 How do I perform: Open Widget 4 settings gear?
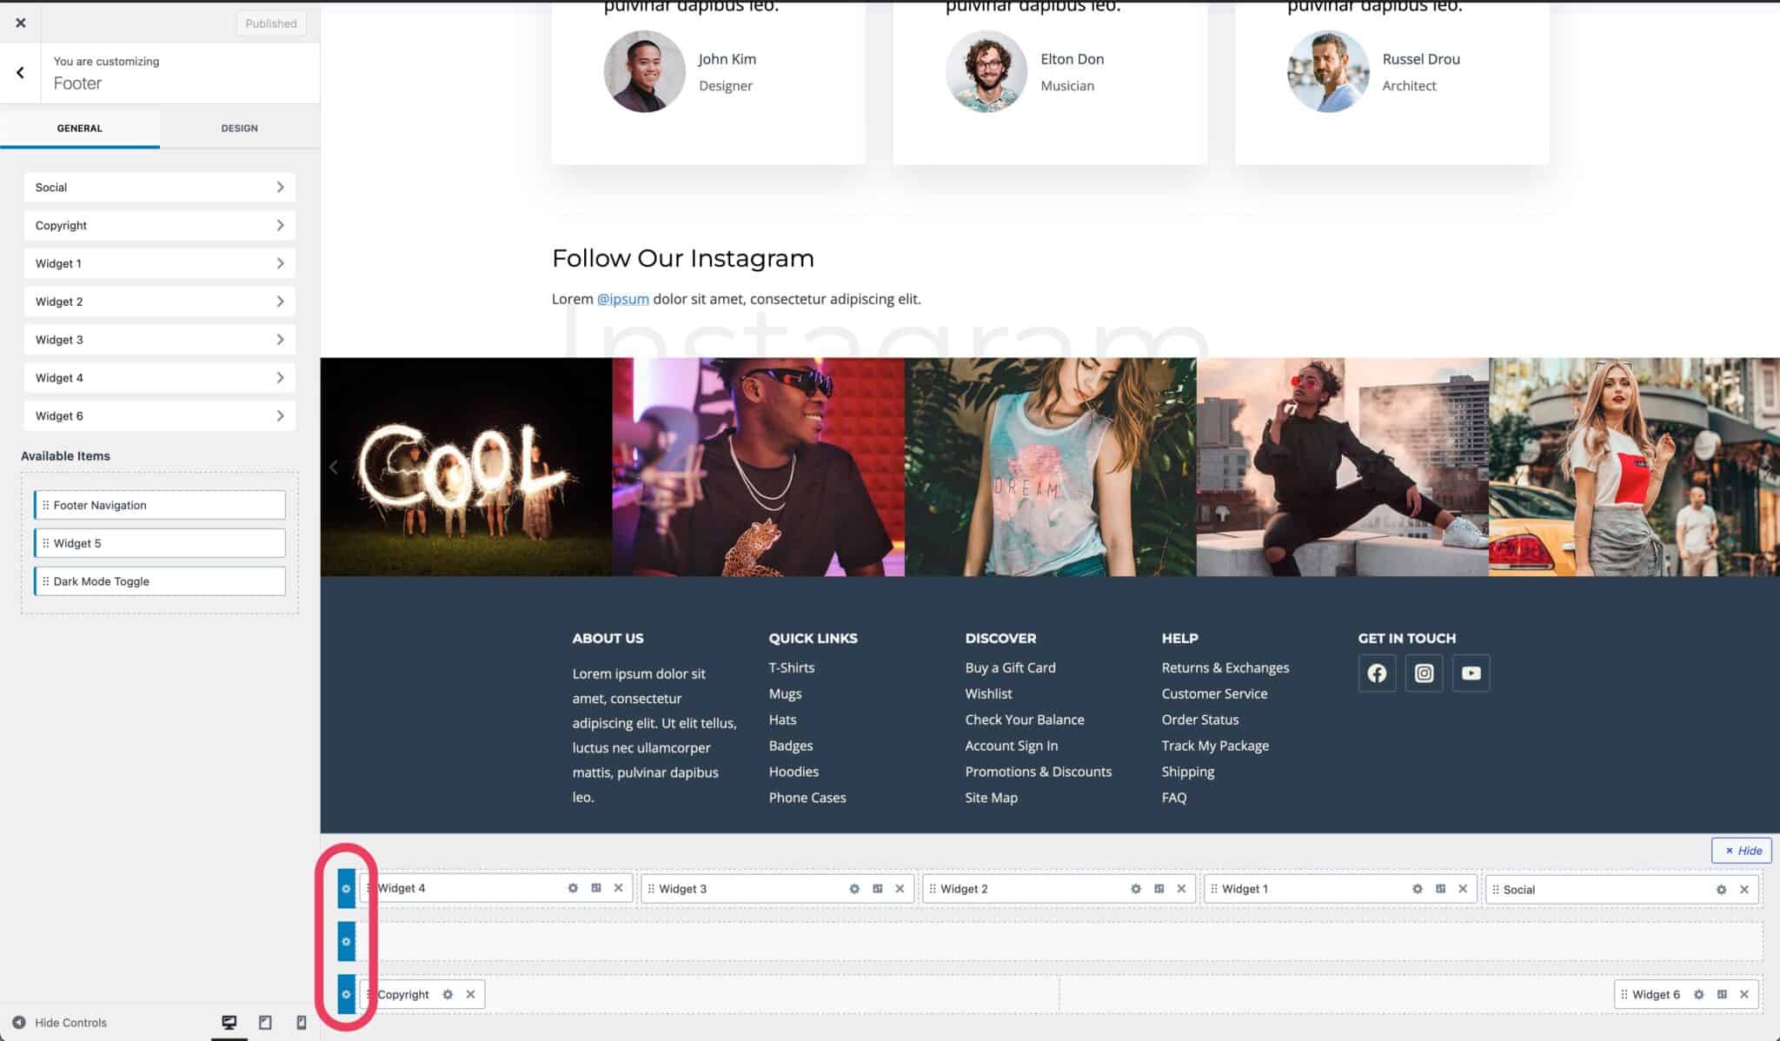[x=572, y=888]
